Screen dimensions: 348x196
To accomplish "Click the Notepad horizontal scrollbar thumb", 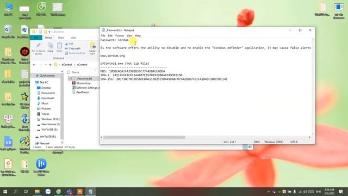I will coord(144,137).
